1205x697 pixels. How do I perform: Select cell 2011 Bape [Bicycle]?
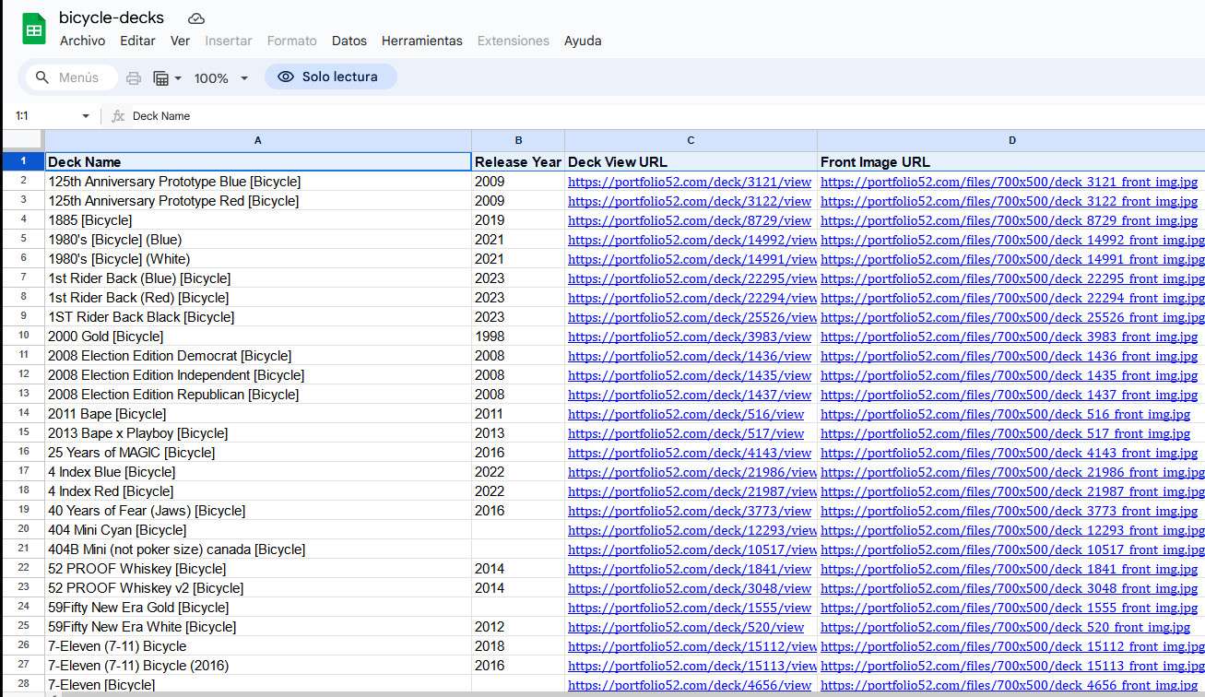pyautogui.click(x=258, y=414)
